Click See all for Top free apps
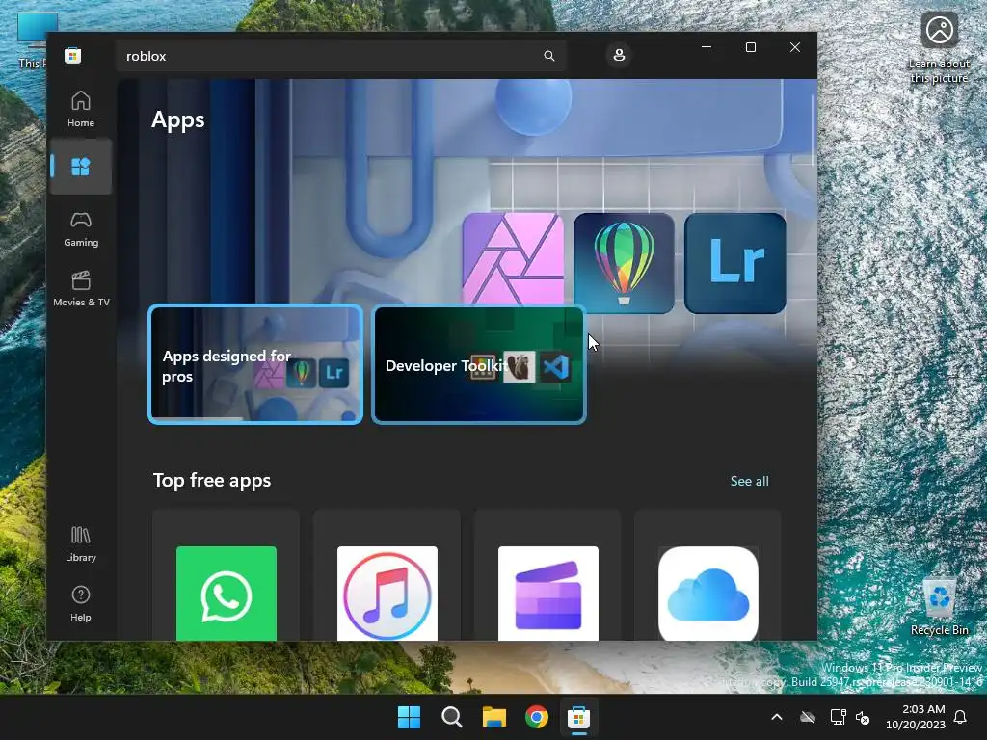 point(749,481)
